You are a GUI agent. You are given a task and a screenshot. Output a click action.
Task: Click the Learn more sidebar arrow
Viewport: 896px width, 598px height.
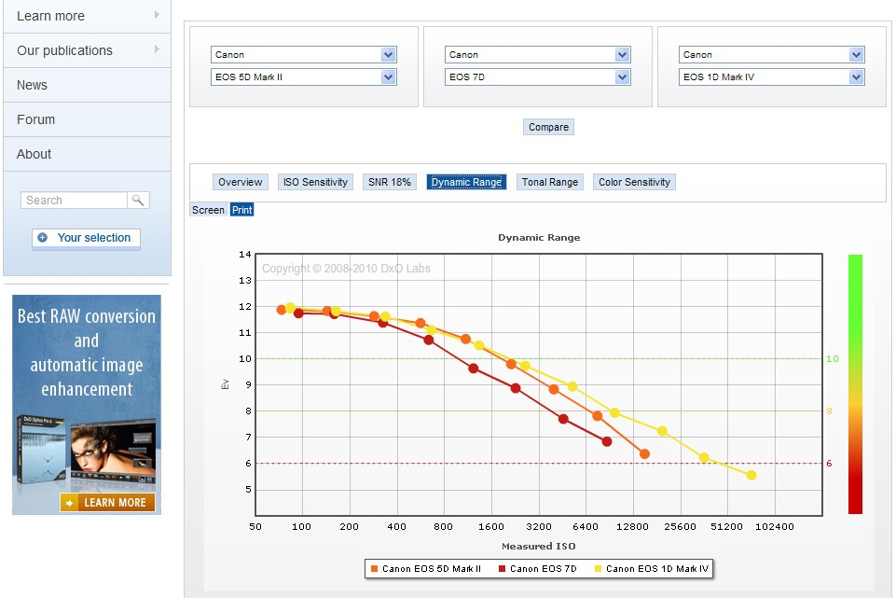pos(156,15)
